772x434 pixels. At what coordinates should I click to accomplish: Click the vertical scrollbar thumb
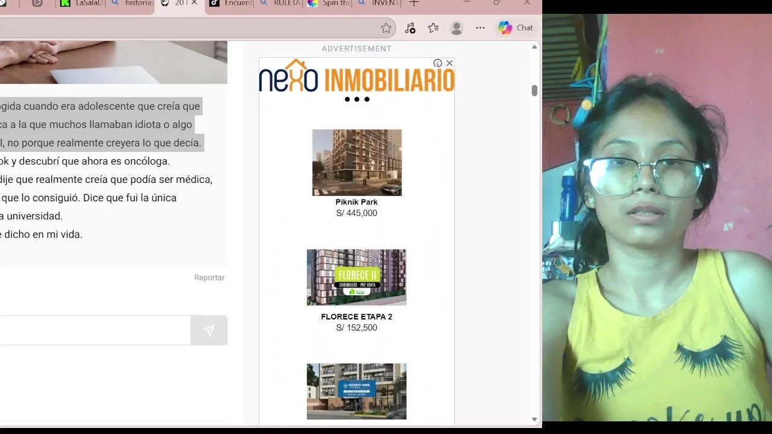[534, 90]
